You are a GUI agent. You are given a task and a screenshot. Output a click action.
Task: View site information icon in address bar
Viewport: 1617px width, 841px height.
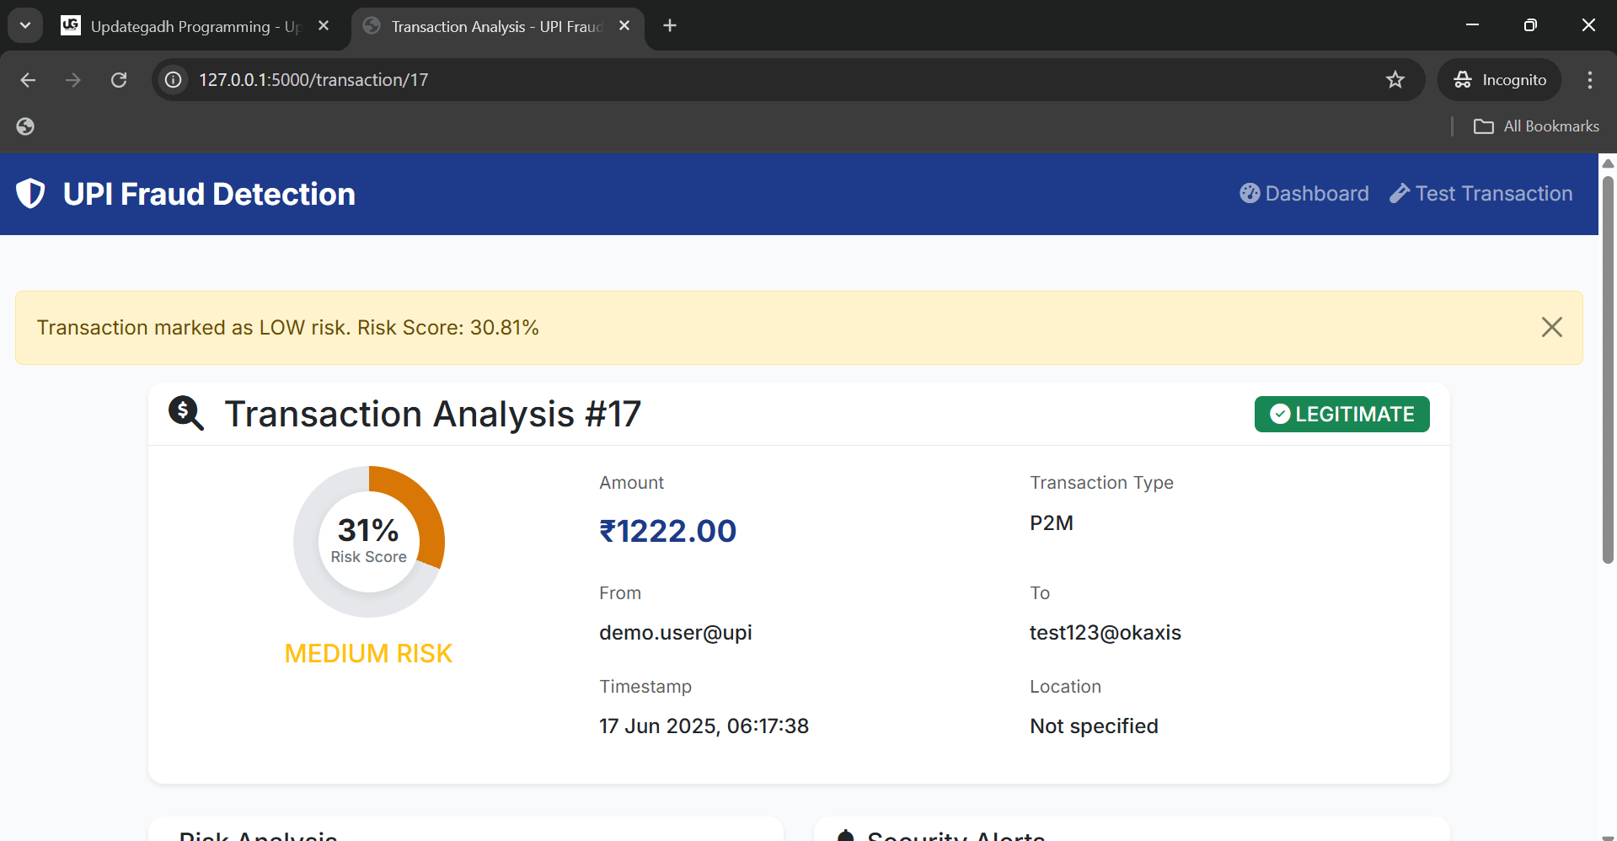[x=174, y=80]
